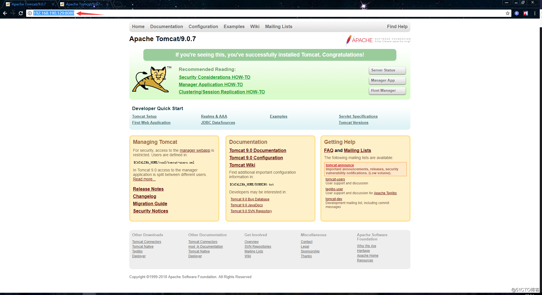Open Who We Are footer link
This screenshot has height=295, width=542.
367,246
